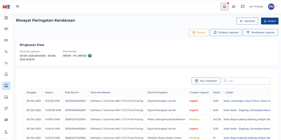Expand the +18 plate numbers badge
Image resolution: width=281 pixels, height=140 pixels.
coord(90,56)
